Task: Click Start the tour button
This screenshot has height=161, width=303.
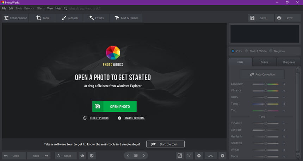Action: [165, 144]
